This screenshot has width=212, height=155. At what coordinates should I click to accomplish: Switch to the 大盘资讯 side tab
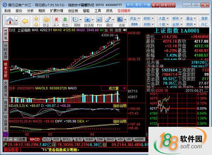tap(6, 89)
